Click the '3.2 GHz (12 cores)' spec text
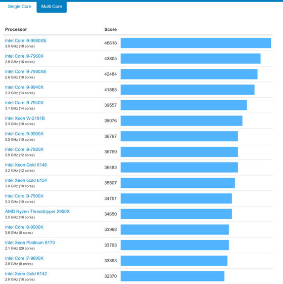The height and width of the screenshot is (284, 283). 20,171
